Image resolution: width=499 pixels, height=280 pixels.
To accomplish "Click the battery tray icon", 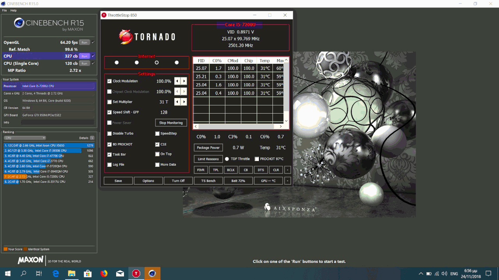I will tap(429, 273).
